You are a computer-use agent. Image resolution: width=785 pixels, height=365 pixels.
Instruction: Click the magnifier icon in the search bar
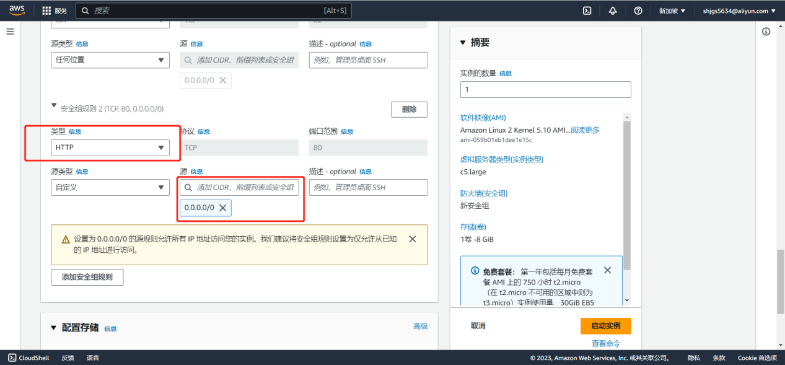[84, 10]
